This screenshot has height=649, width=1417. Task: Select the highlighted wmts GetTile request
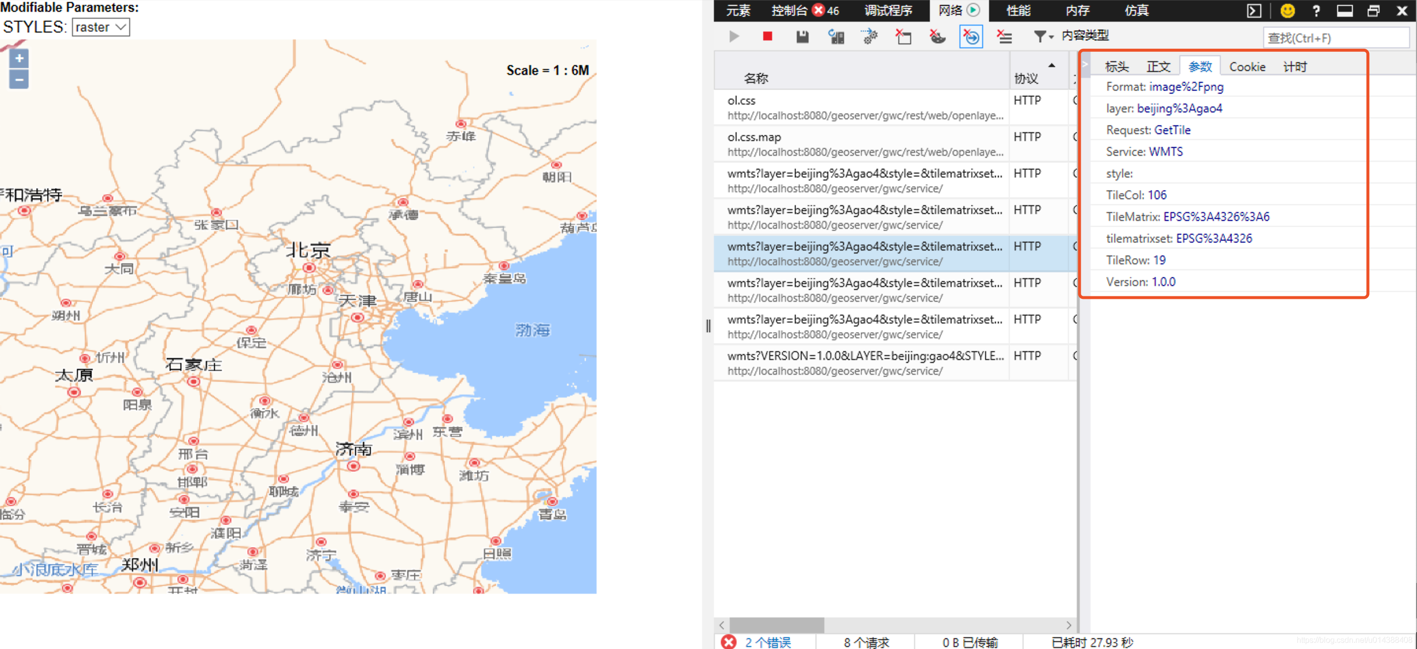pyautogui.click(x=864, y=253)
